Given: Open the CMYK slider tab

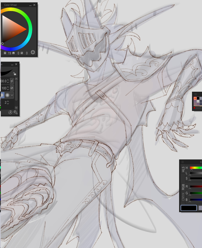Looking at the screenshot, I should tap(183, 197).
